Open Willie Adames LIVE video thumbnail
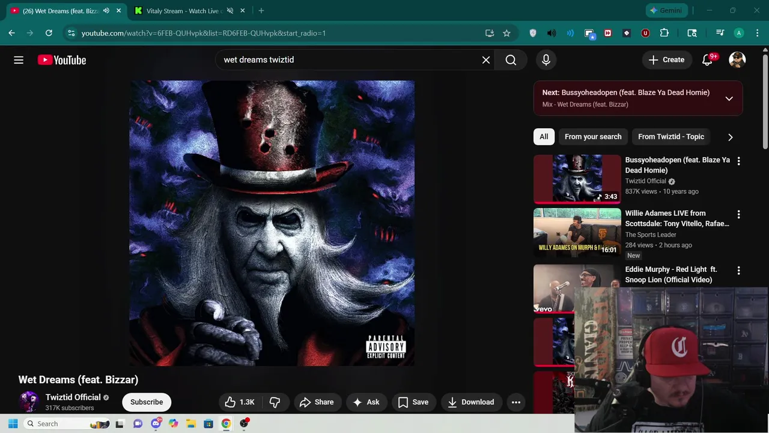 pos(577,233)
